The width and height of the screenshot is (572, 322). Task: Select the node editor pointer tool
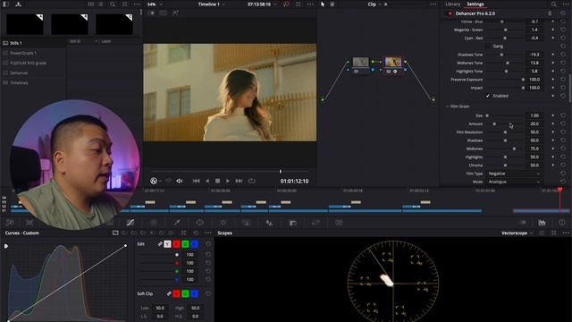tap(323, 4)
